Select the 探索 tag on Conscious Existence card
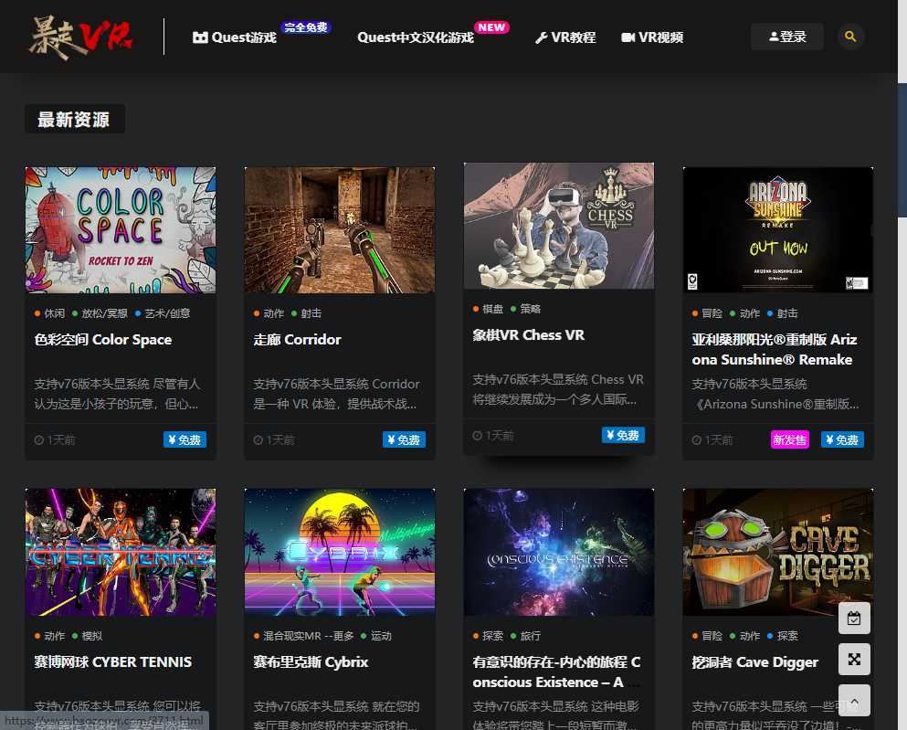The width and height of the screenshot is (907, 730). [489, 636]
